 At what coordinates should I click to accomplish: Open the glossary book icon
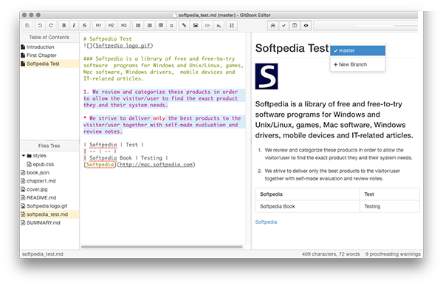[x=273, y=25]
